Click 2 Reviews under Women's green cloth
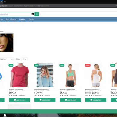Screen dimensions: 117x117 (x=73, y=95)
